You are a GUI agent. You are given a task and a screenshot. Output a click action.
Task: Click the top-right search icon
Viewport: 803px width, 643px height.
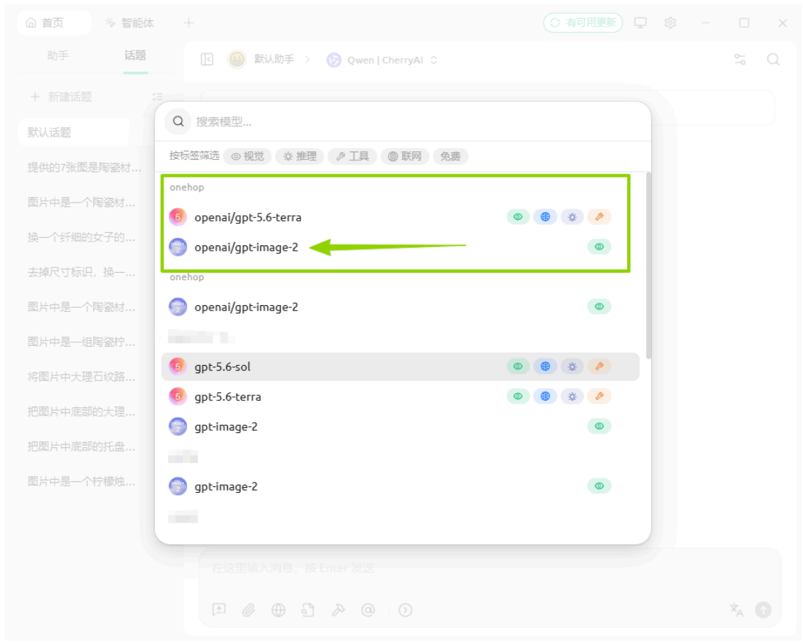coord(773,59)
